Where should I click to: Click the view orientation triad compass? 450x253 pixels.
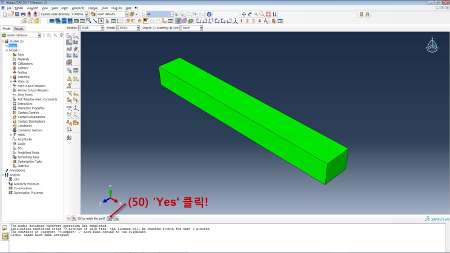click(x=432, y=45)
